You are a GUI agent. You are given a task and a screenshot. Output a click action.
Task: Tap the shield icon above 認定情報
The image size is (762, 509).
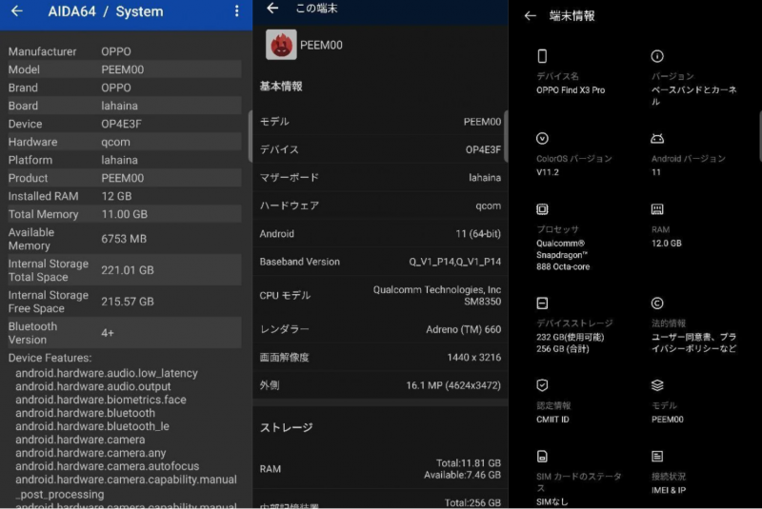click(542, 385)
